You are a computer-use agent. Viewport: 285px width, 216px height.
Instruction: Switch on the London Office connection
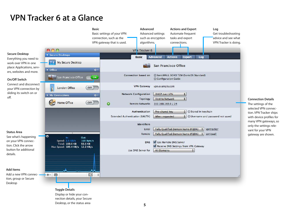pos(92,88)
